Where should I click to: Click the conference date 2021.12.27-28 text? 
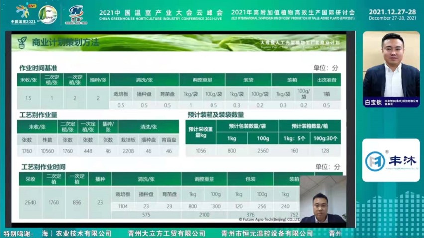pyautogui.click(x=393, y=11)
